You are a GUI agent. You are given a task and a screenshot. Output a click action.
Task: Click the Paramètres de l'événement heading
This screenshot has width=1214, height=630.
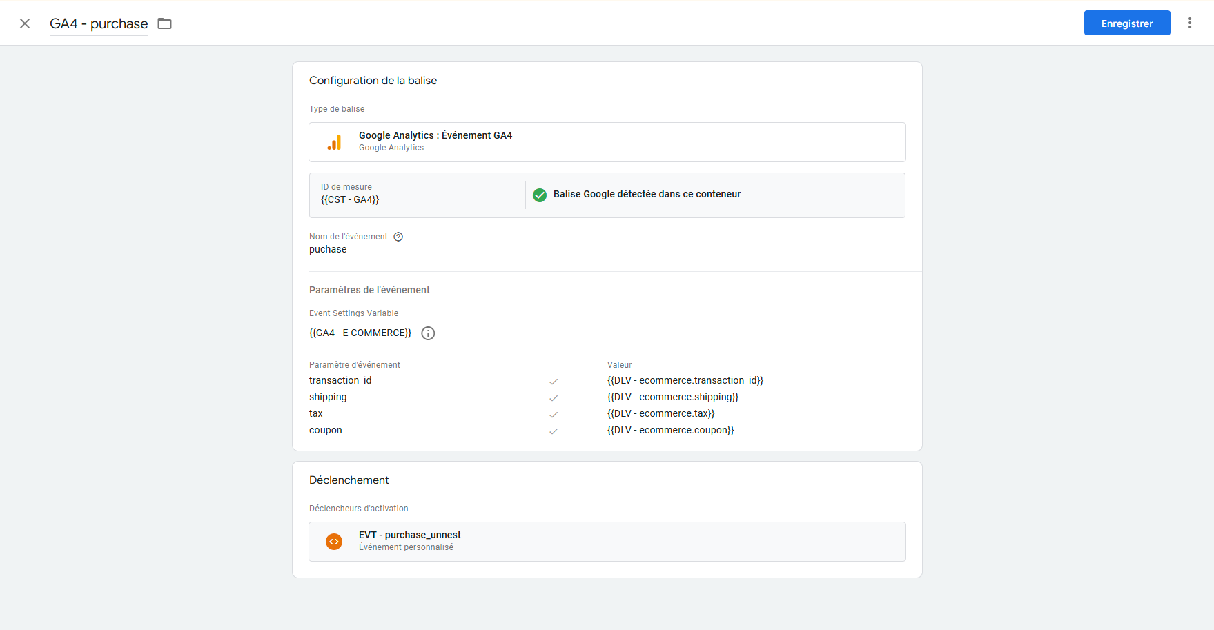[x=369, y=290]
